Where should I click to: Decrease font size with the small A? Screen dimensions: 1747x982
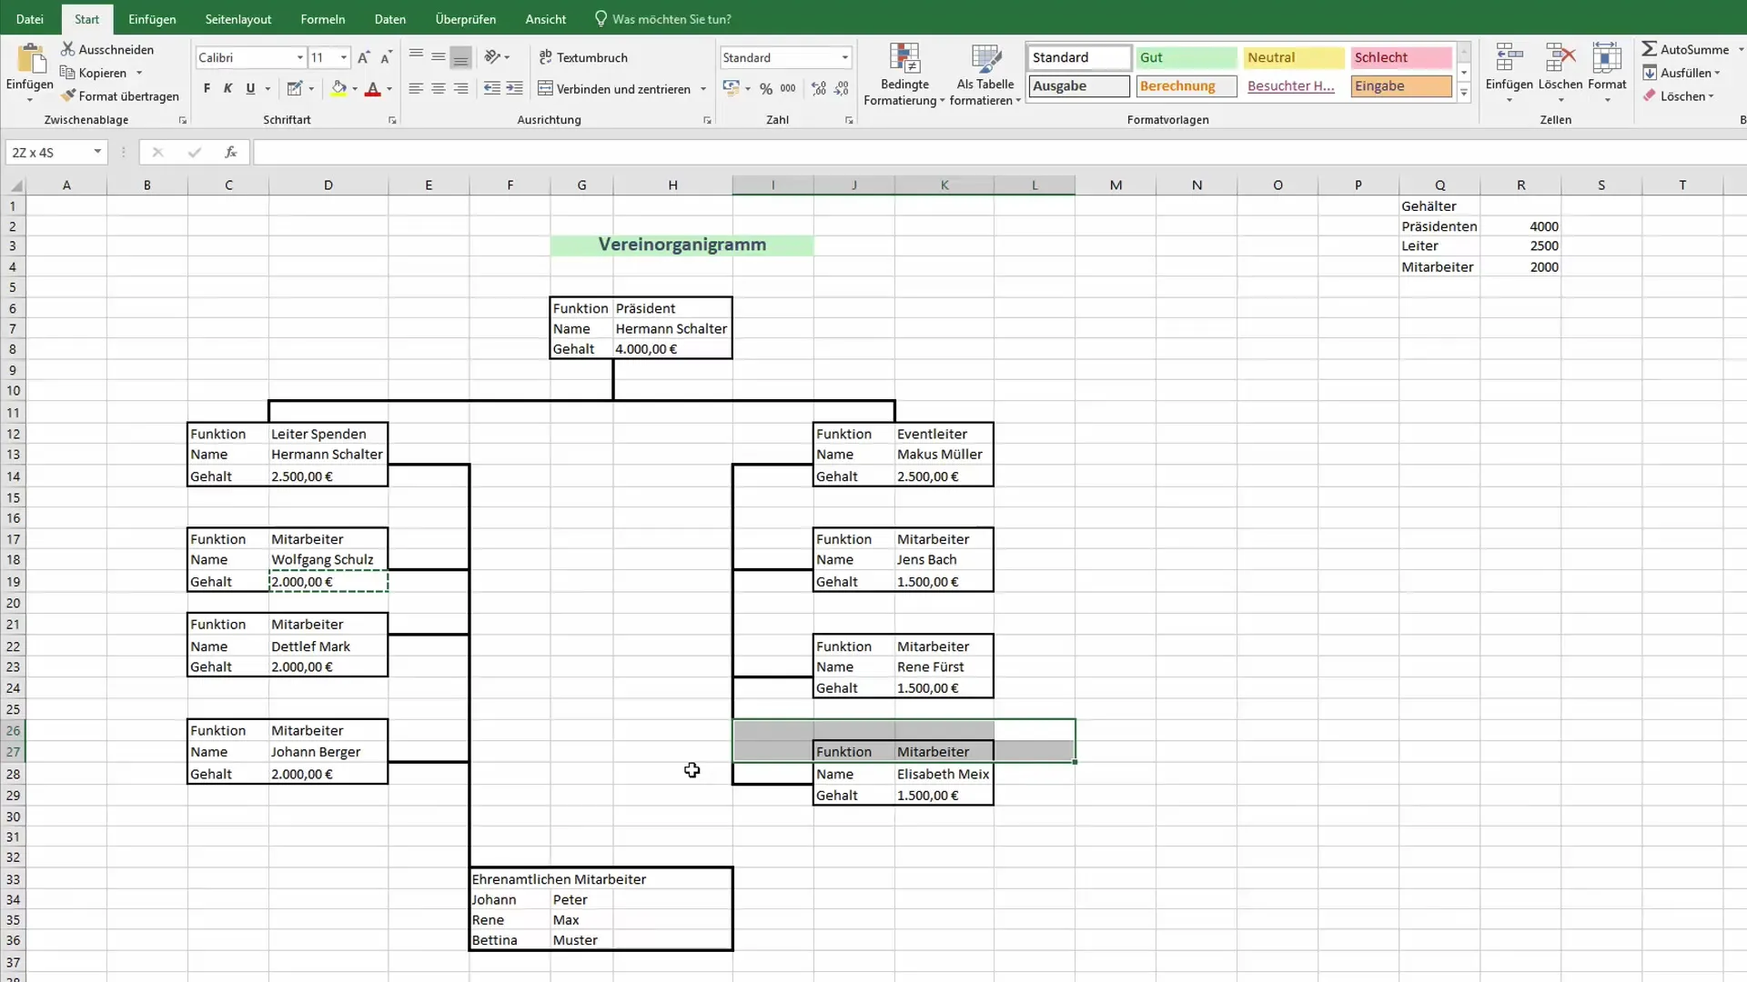(x=386, y=57)
